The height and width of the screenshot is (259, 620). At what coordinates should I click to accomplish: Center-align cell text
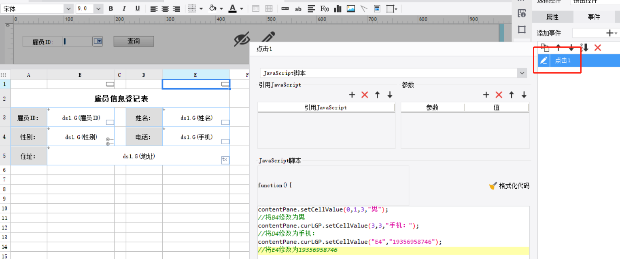[x=165, y=8]
